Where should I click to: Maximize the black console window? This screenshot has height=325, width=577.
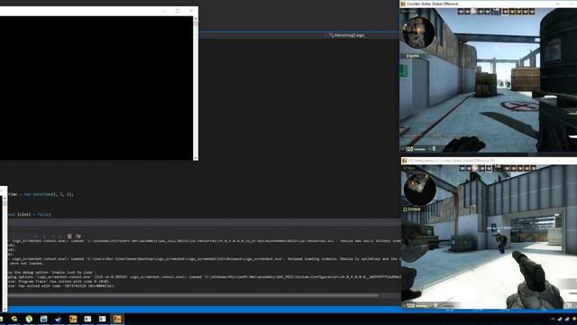coord(178,11)
